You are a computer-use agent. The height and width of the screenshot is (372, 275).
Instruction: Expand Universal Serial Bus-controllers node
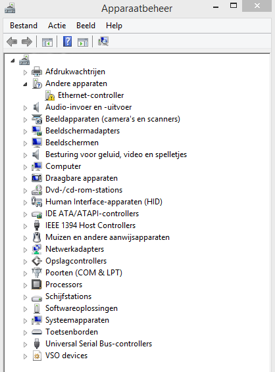25,344
